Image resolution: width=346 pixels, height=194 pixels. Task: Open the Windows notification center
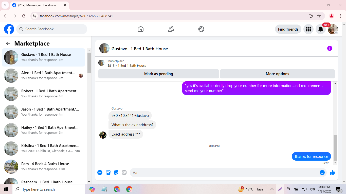pyautogui.click(x=339, y=189)
